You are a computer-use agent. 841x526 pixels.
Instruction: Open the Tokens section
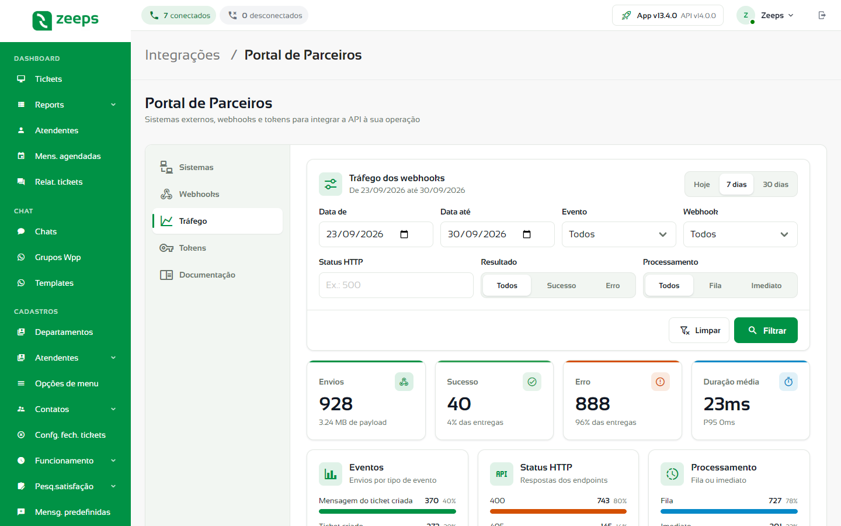coord(217,248)
